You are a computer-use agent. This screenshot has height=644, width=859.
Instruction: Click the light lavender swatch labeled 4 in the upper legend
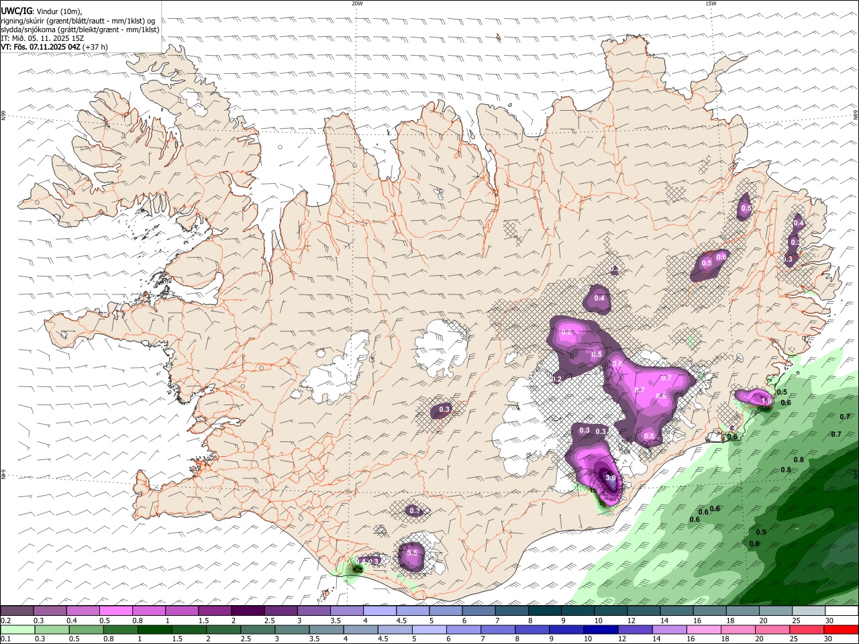coord(379,611)
